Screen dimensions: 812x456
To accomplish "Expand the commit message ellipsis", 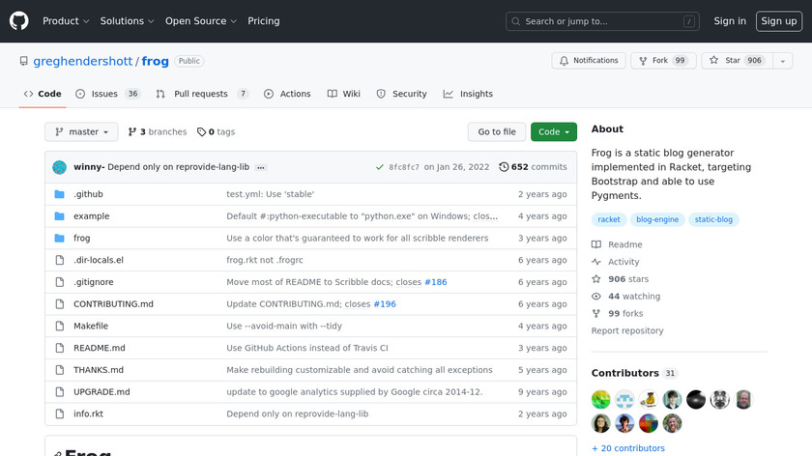I will (x=261, y=167).
